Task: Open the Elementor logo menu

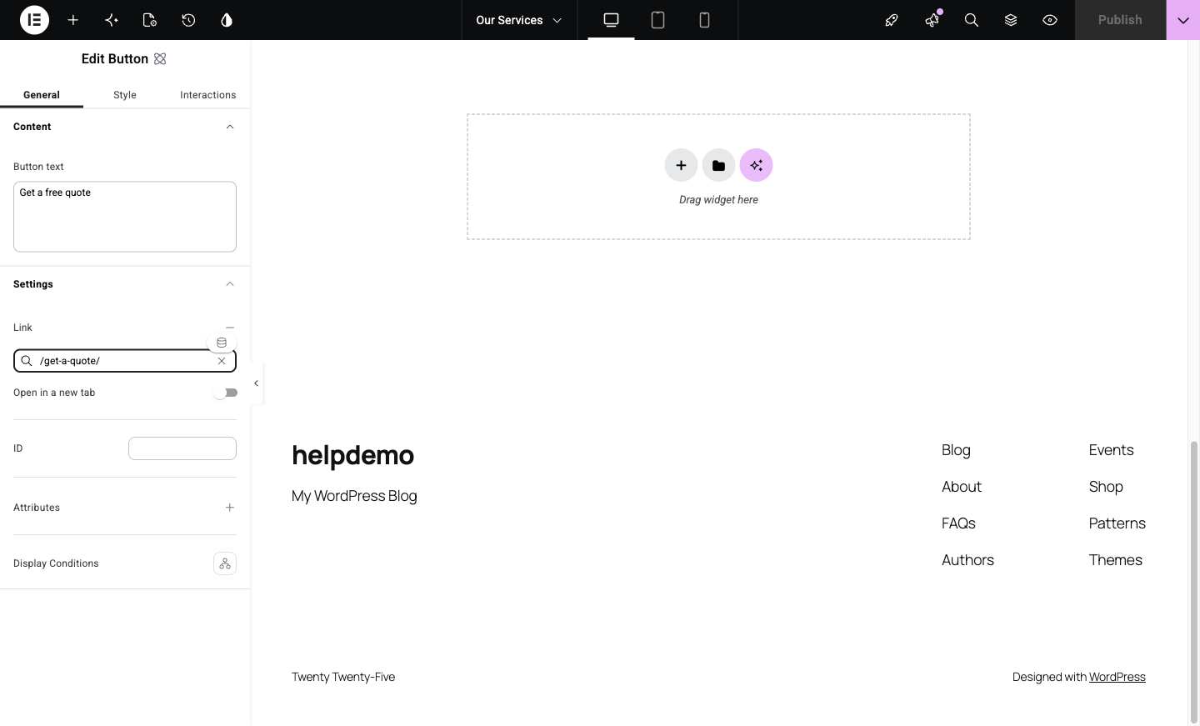Action: 34,20
